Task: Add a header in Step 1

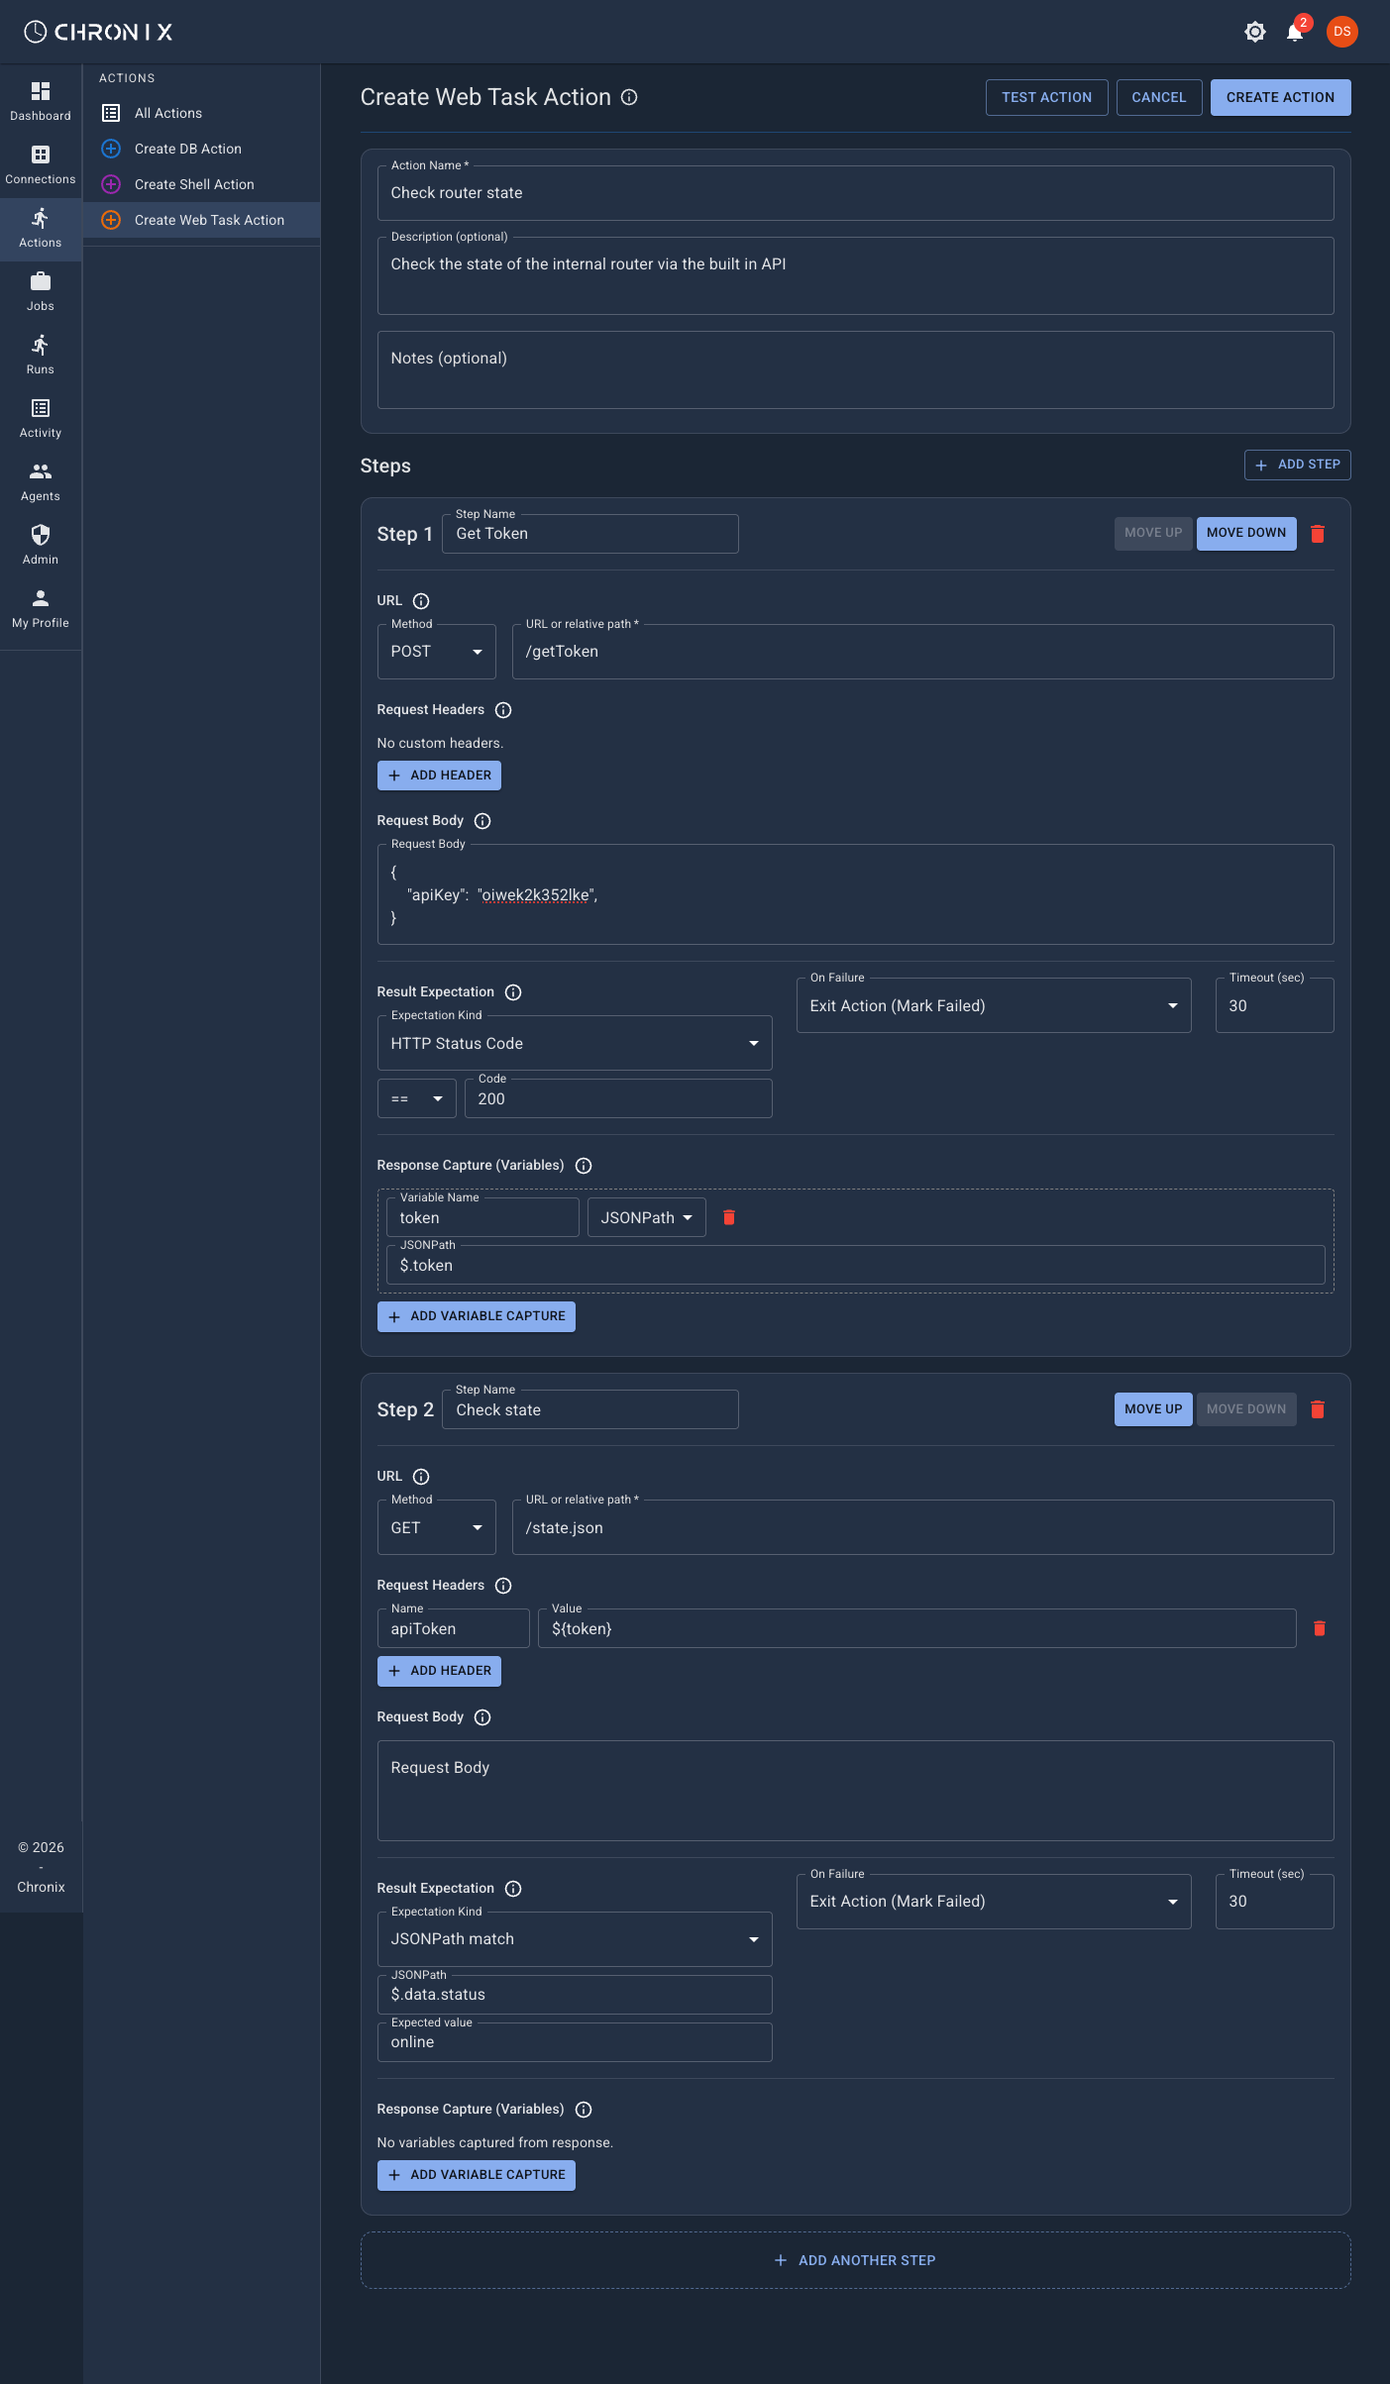Action: tap(439, 776)
